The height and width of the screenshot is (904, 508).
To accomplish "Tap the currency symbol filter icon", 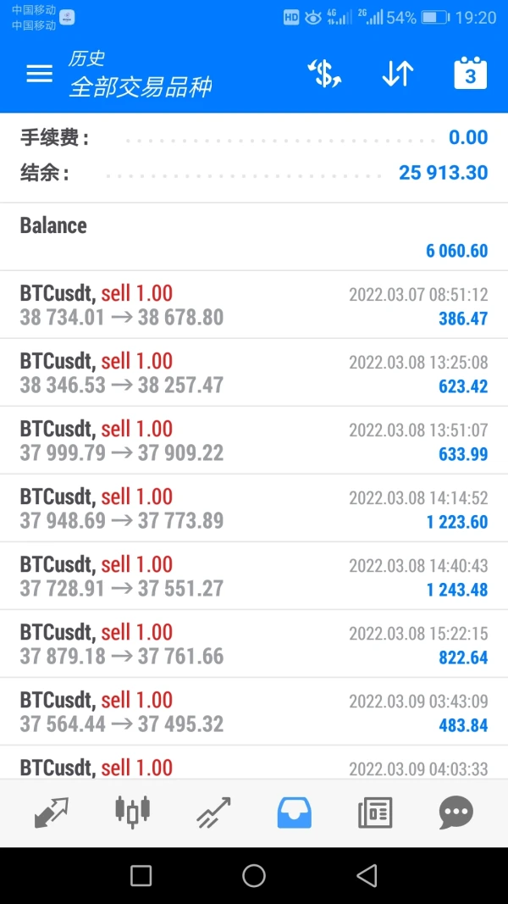I will tap(324, 75).
